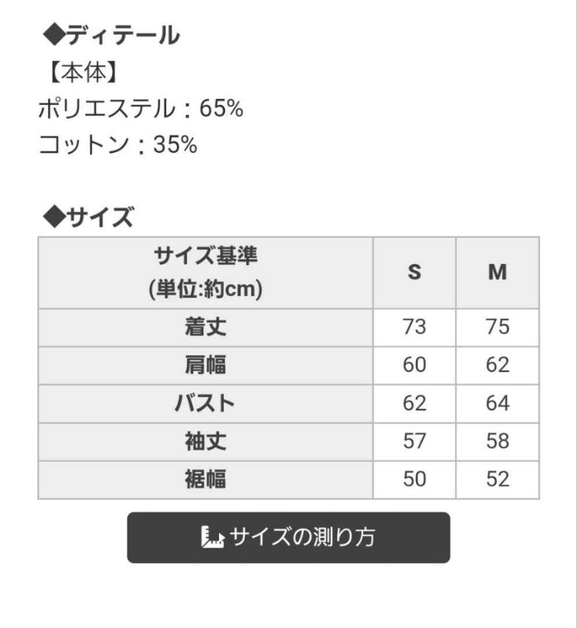Select the value 62 for バスト size S
577x628 pixels.
point(414,404)
